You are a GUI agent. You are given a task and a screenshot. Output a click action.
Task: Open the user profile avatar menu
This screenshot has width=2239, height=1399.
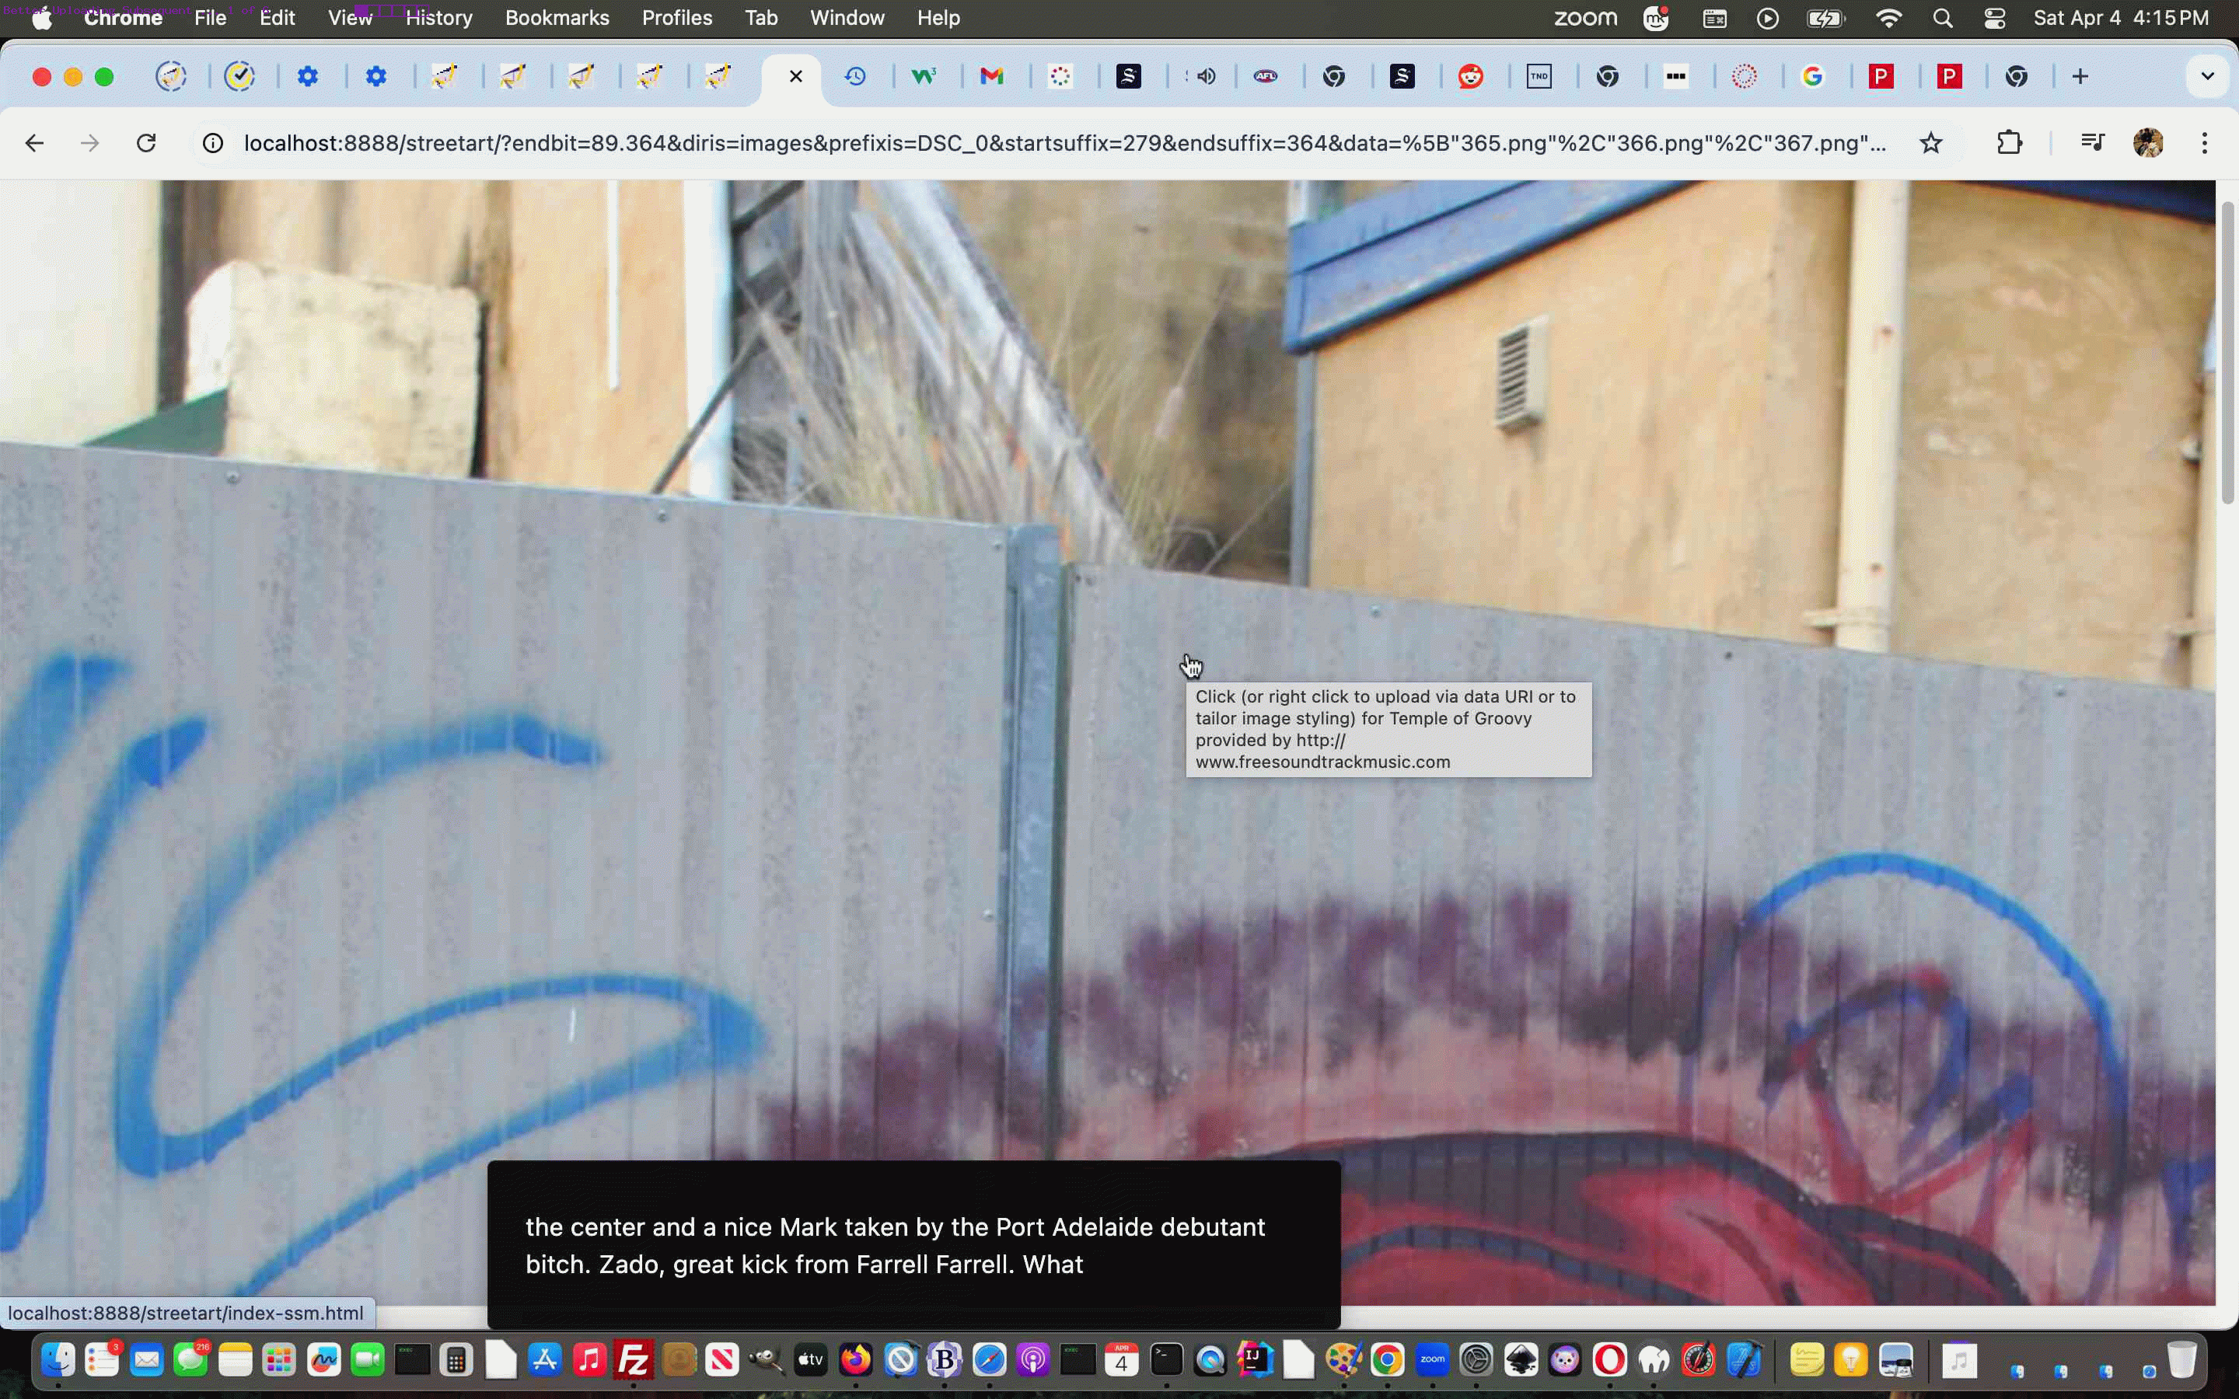click(2148, 142)
